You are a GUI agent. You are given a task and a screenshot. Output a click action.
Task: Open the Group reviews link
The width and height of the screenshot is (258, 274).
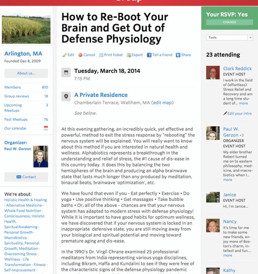point(17,96)
